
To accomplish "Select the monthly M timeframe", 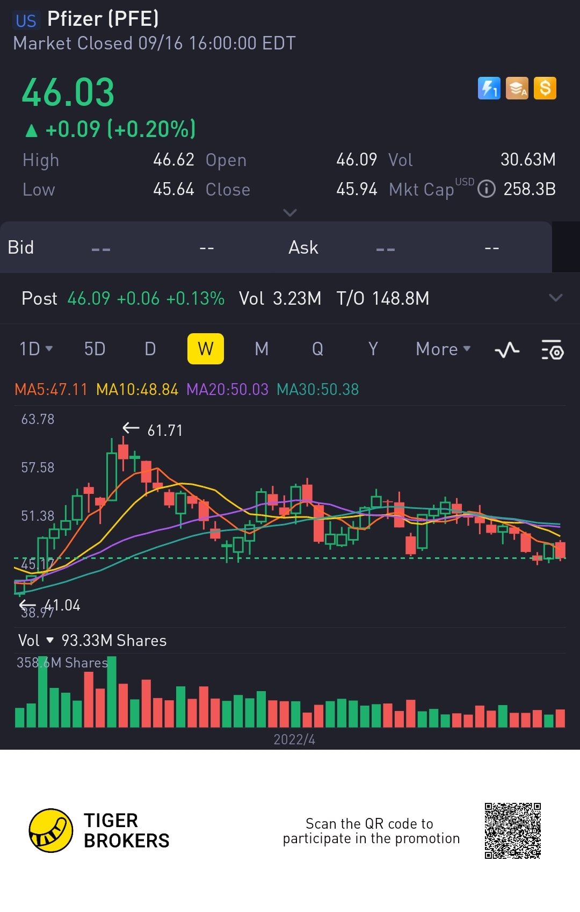I will tap(262, 349).
